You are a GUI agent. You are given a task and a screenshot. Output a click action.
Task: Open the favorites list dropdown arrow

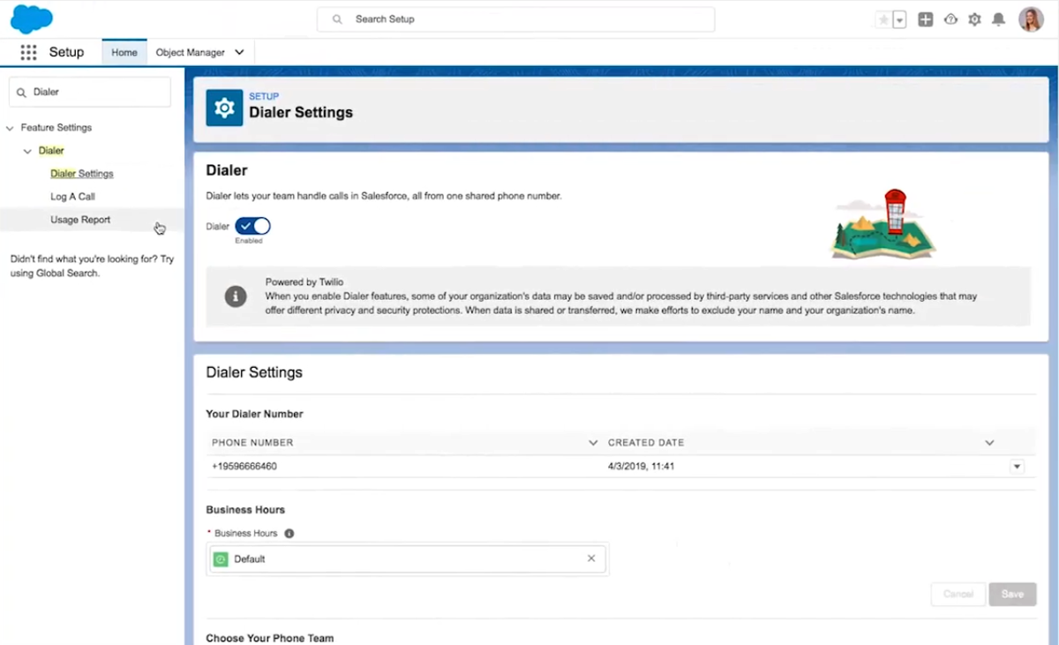[x=899, y=19]
